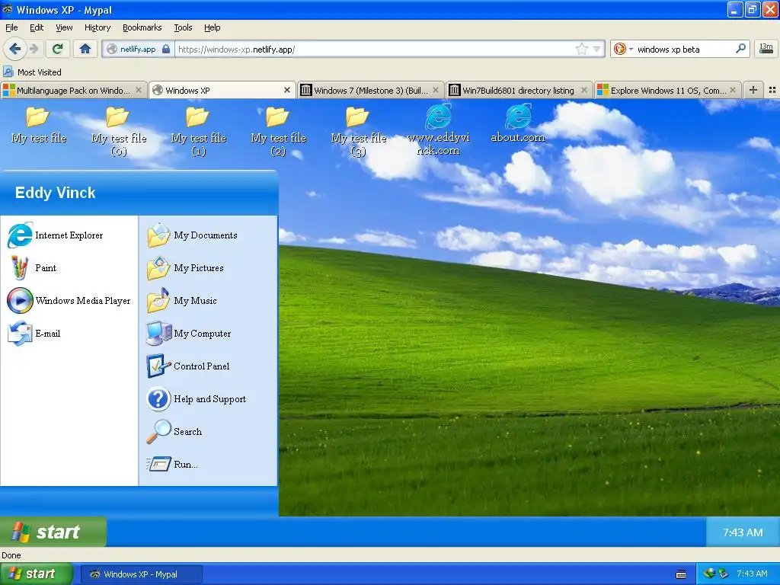This screenshot has height=585, width=780.
Task: Click the address bar URL field
Action: click(x=374, y=50)
